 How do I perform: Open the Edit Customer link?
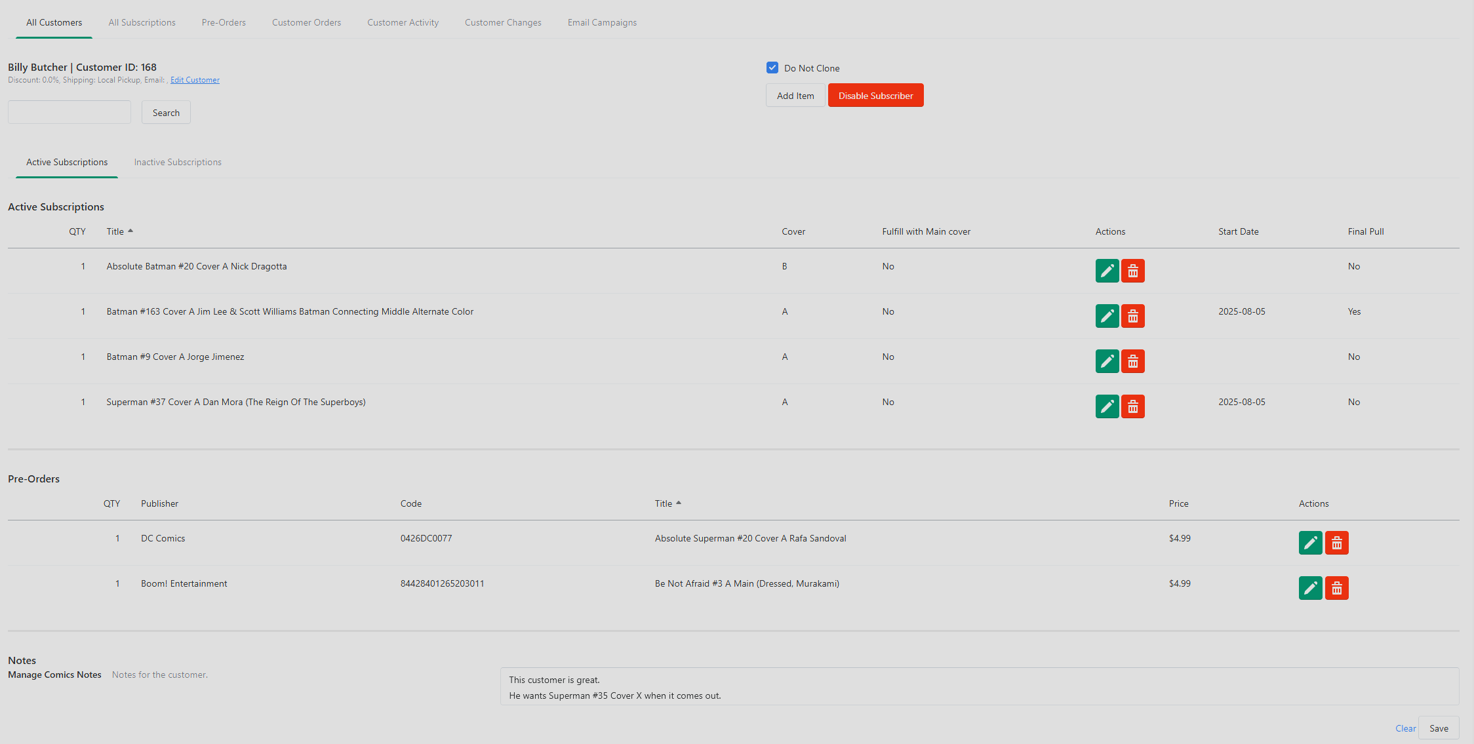[x=195, y=80]
